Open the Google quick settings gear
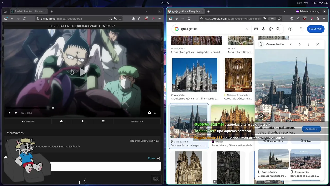The image size is (330, 186). 290,29
